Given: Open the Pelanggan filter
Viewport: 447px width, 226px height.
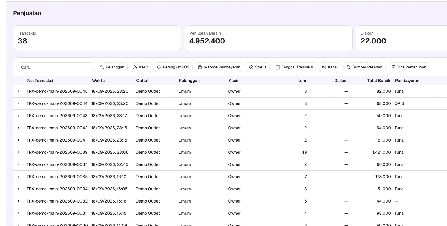Looking at the screenshot, I should [x=112, y=67].
